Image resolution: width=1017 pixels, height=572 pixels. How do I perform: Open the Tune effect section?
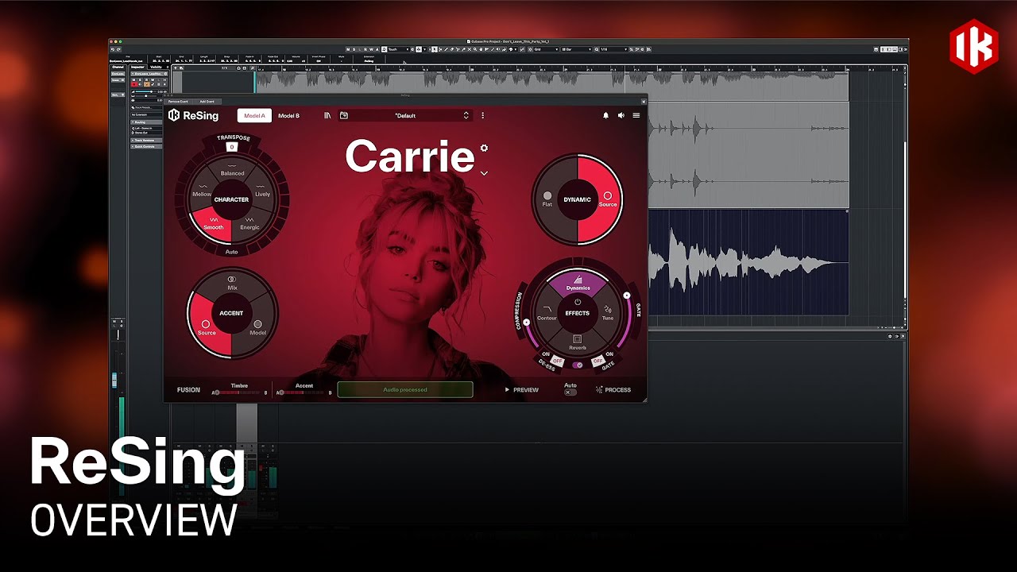pyautogui.click(x=608, y=314)
